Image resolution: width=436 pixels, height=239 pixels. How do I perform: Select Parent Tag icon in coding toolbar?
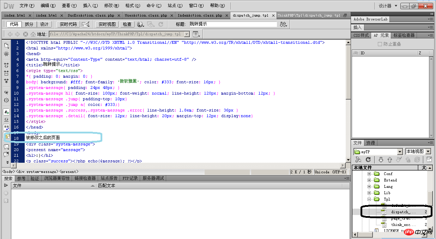pyautogui.click(x=6, y=92)
